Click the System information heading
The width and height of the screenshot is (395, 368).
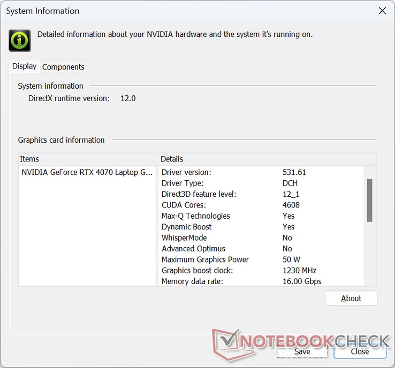click(50, 86)
